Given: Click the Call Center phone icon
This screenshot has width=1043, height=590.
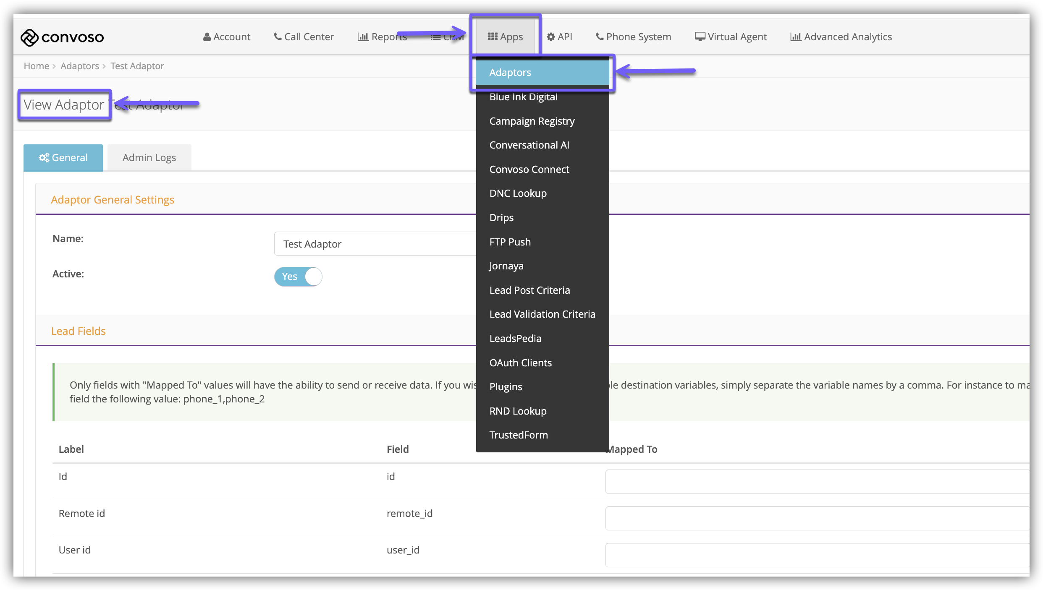Looking at the screenshot, I should tap(278, 37).
